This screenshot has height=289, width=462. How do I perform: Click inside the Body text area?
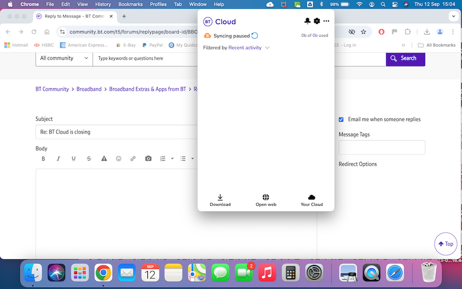[117, 214]
